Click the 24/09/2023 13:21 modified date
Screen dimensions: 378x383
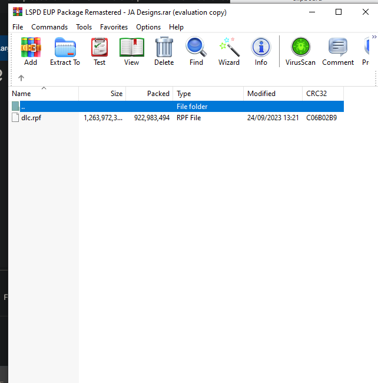(x=273, y=118)
